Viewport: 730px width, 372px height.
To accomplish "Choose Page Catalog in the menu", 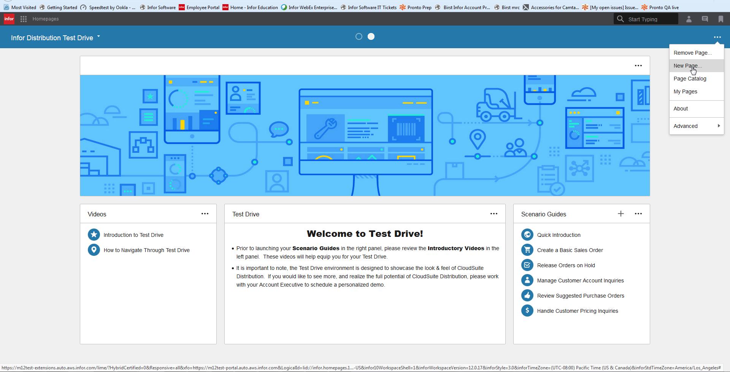I will 690,79.
